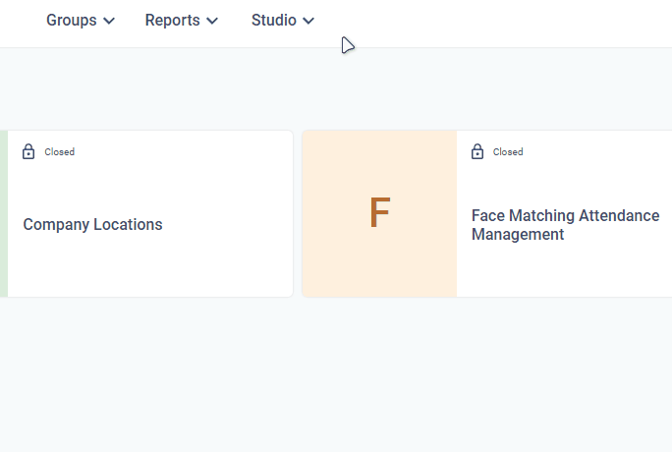Viewport: 672px width, 452px height.
Task: Click the chevron arrow next to Reports
Action: [212, 21]
